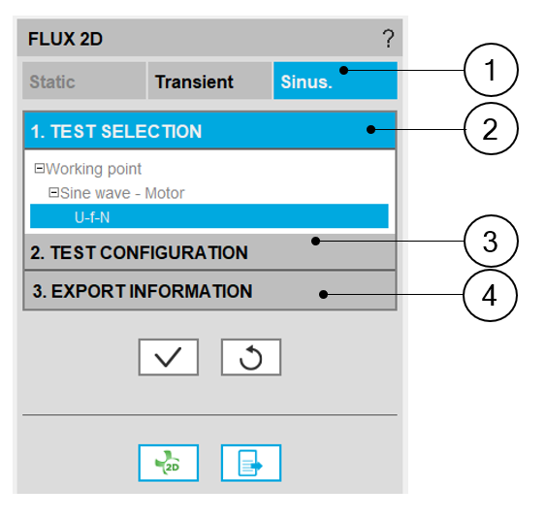Click the checkmark validate button
Viewport: 545px width, 520px height.
click(x=168, y=357)
